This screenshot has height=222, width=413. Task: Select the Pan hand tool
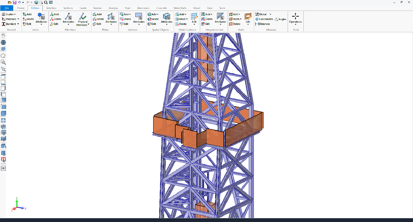tap(3, 35)
